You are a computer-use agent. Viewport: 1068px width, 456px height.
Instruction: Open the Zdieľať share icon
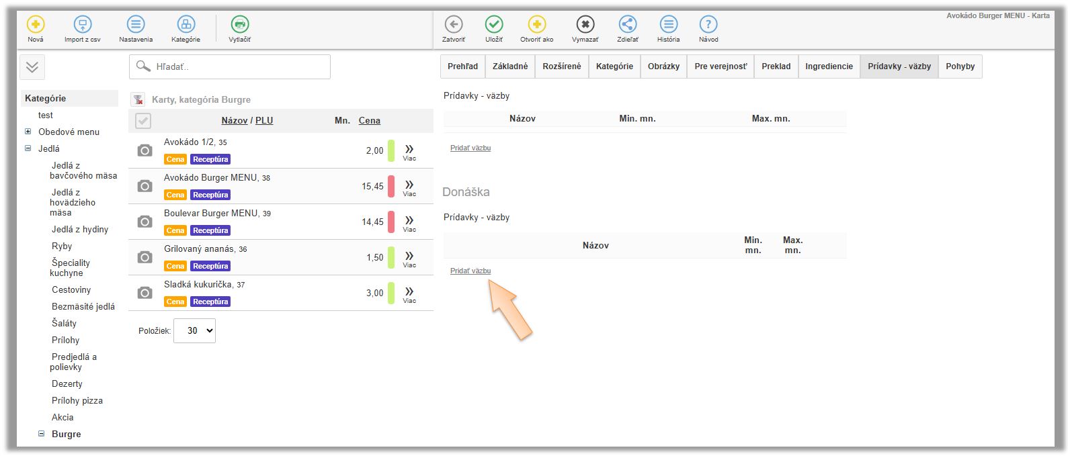pos(627,25)
